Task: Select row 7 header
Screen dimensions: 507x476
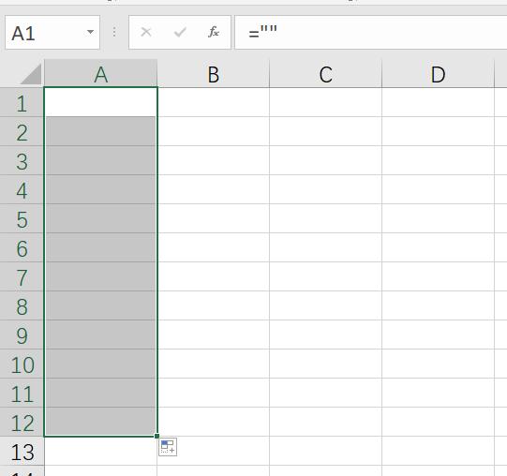Action: pyautogui.click(x=22, y=276)
